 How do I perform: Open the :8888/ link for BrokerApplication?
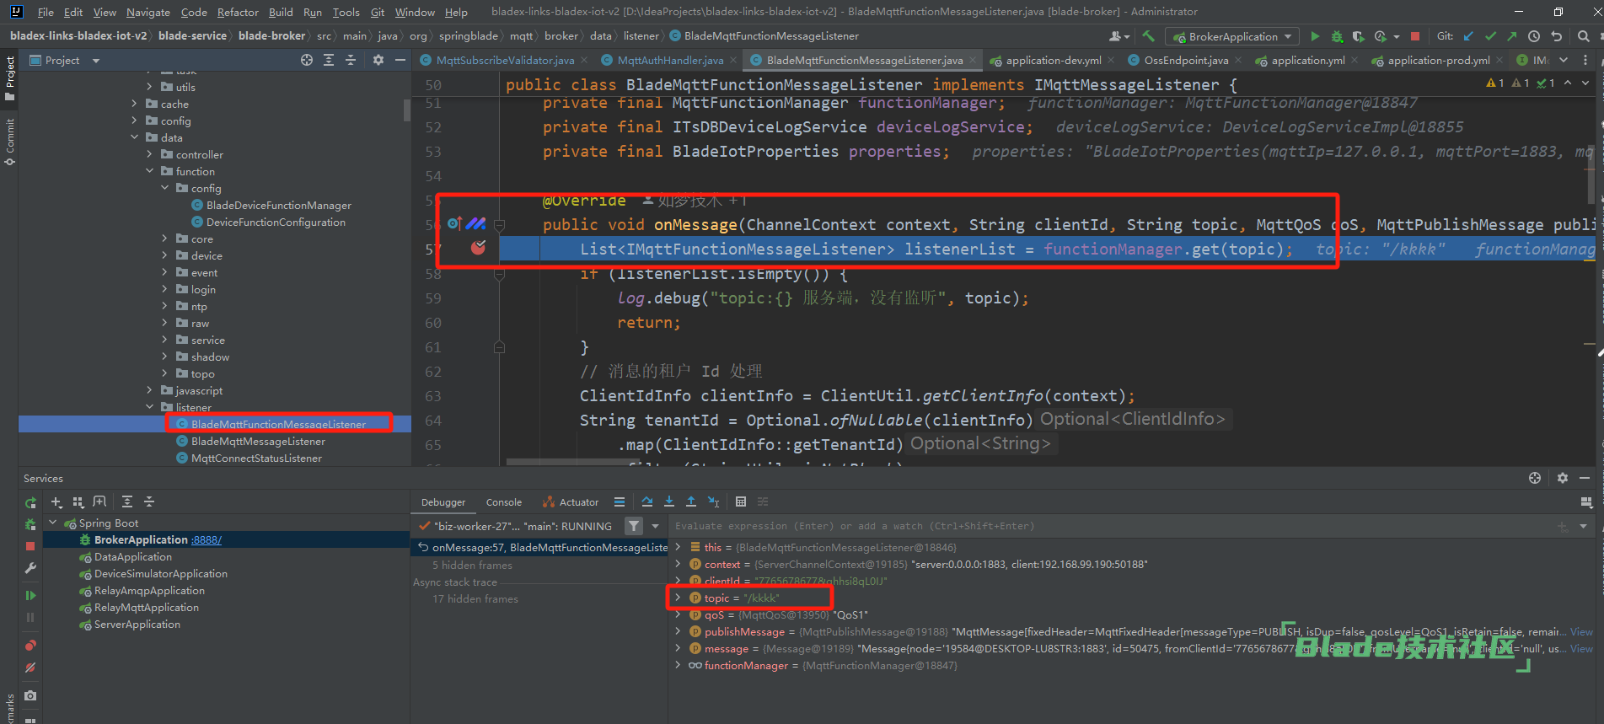(x=207, y=539)
